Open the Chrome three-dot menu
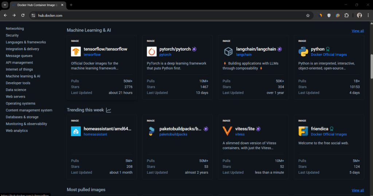This screenshot has width=373, height=196. point(368,15)
